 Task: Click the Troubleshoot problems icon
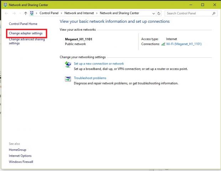(x=68, y=79)
